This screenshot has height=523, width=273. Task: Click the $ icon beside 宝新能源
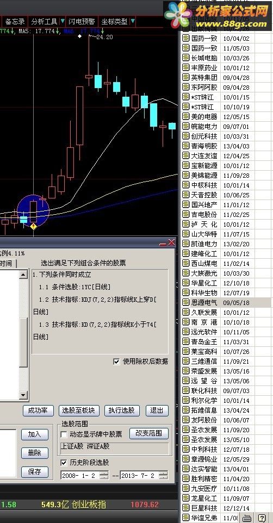(x=185, y=165)
